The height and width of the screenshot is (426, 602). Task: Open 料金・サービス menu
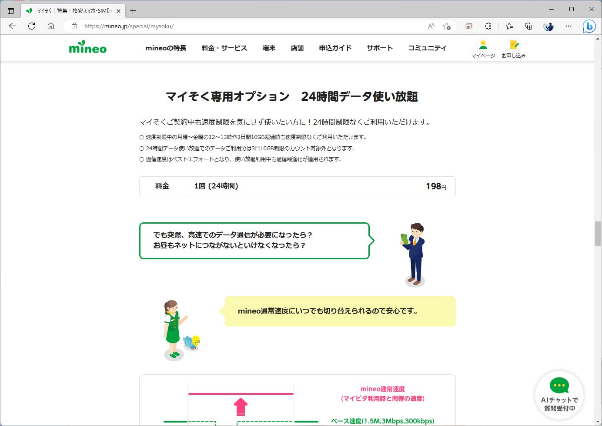point(224,48)
